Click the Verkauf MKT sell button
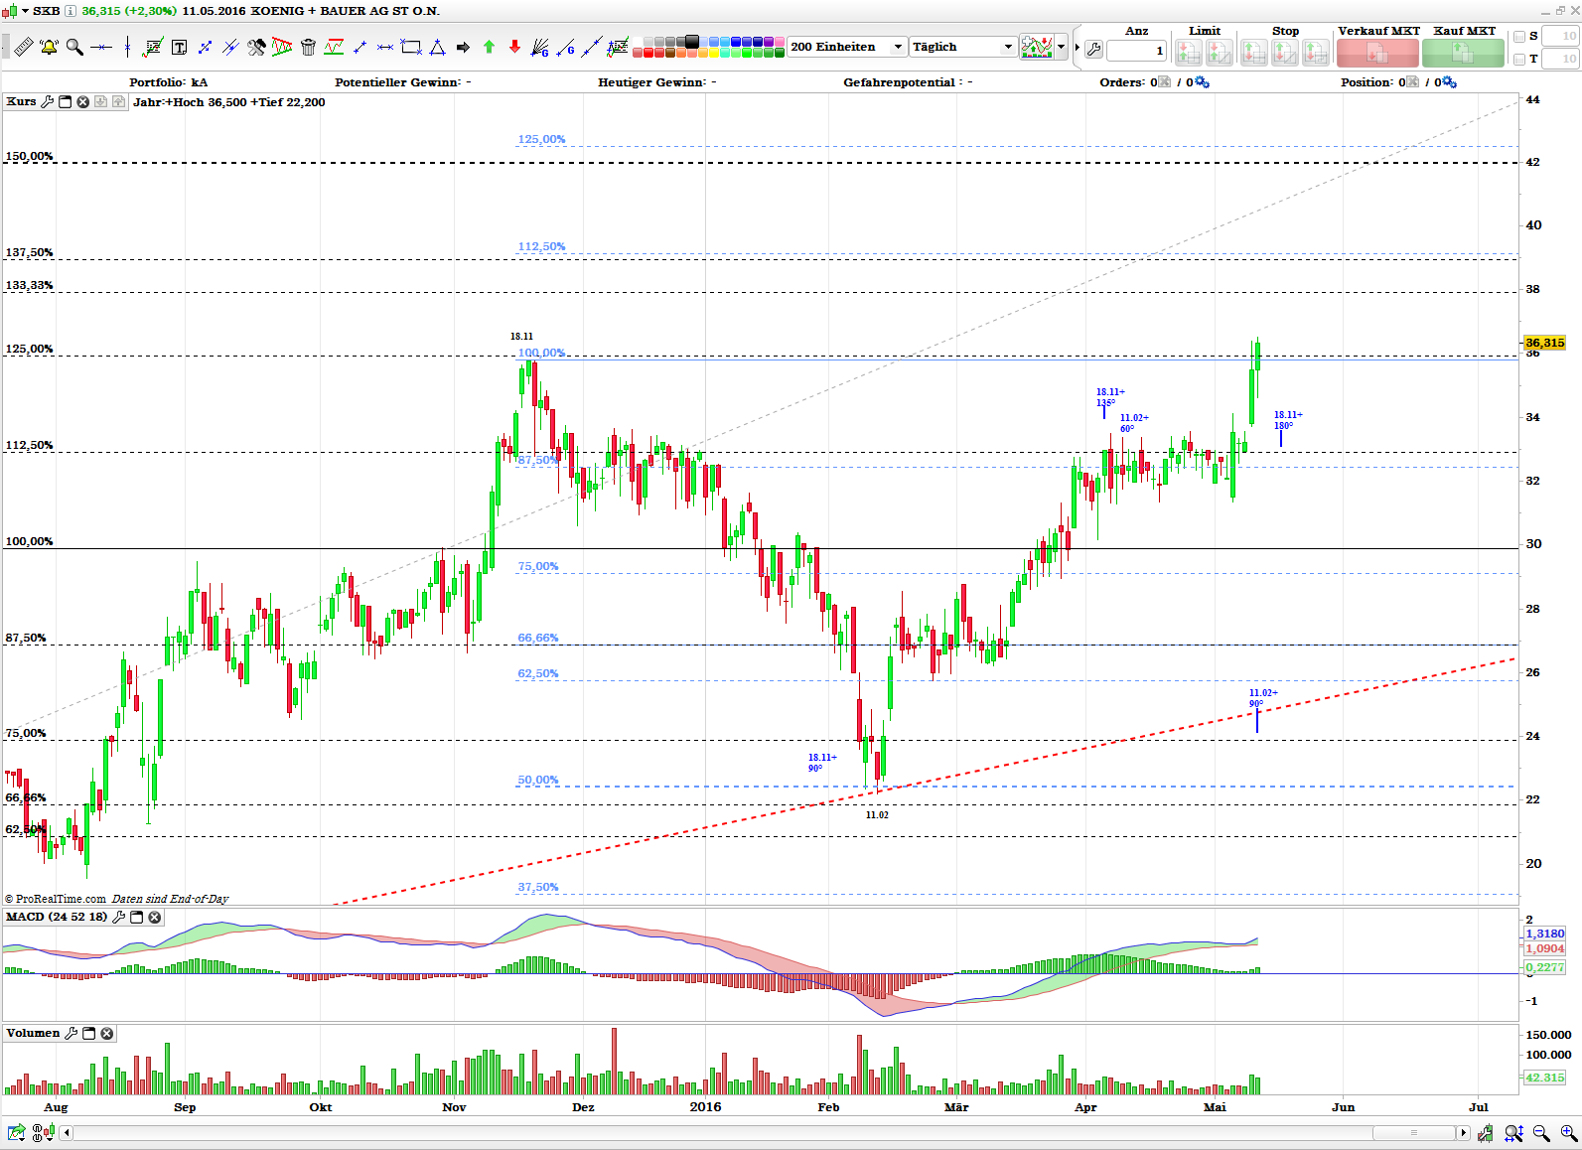 [x=1377, y=52]
